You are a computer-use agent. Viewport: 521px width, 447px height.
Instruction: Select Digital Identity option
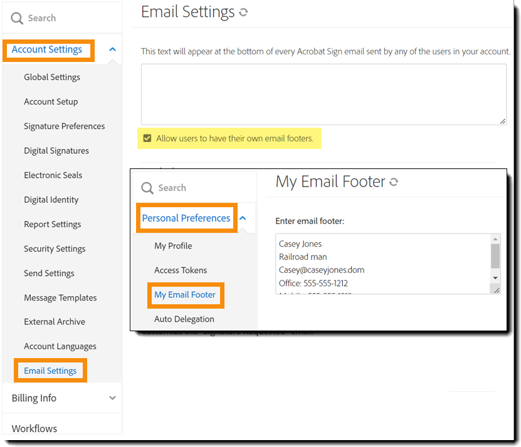[51, 200]
